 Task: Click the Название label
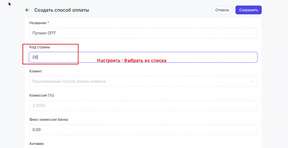tap(38, 23)
